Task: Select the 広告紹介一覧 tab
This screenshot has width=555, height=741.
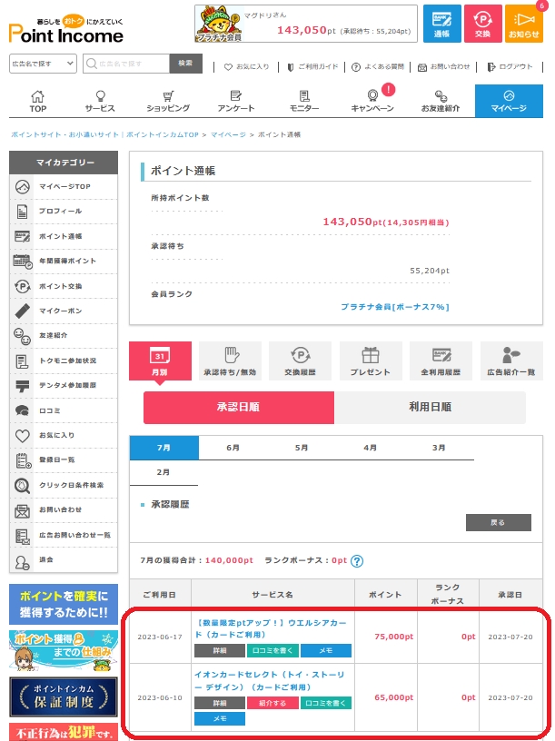Action: click(x=511, y=361)
